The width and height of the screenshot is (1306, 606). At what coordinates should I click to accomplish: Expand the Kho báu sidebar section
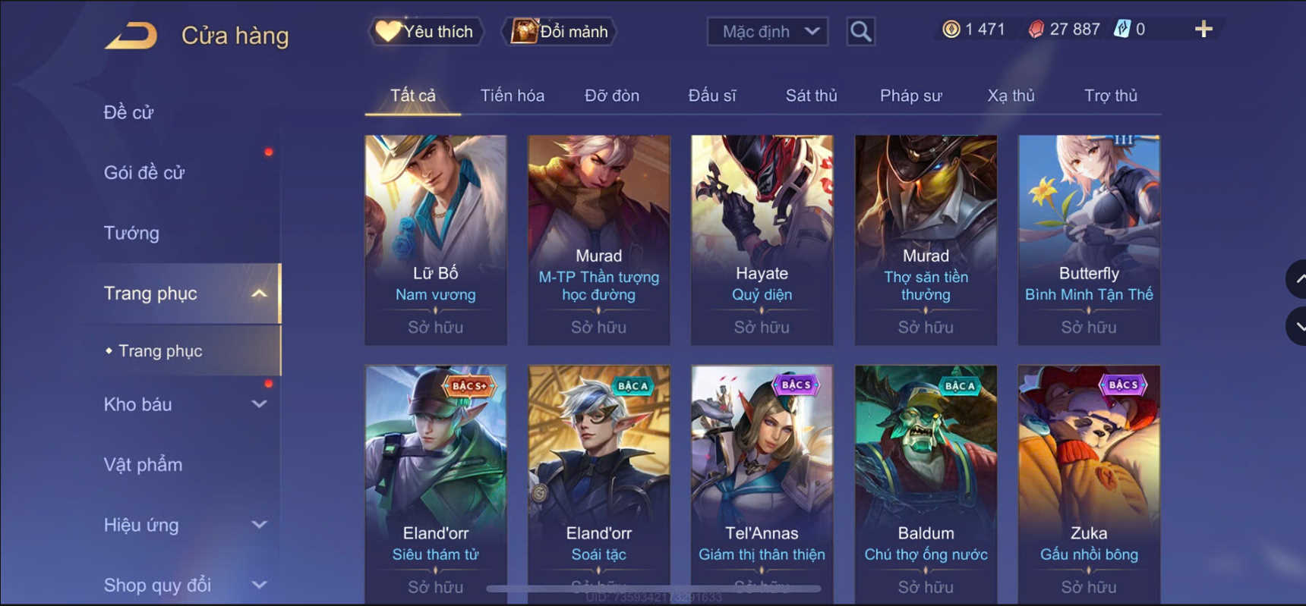click(x=259, y=404)
